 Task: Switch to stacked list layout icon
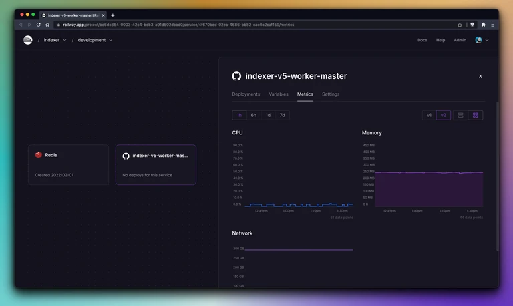click(460, 115)
